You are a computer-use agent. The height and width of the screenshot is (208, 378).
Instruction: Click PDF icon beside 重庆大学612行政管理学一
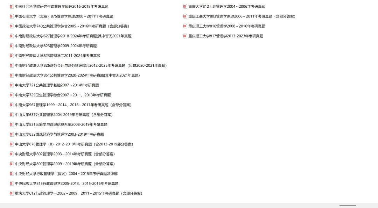pyautogui.click(x=12, y=193)
